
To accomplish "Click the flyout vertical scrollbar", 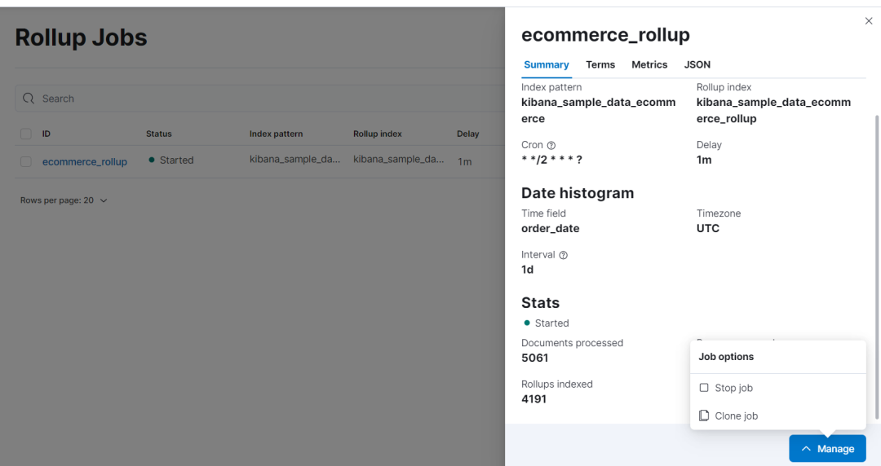I will click(x=876, y=266).
